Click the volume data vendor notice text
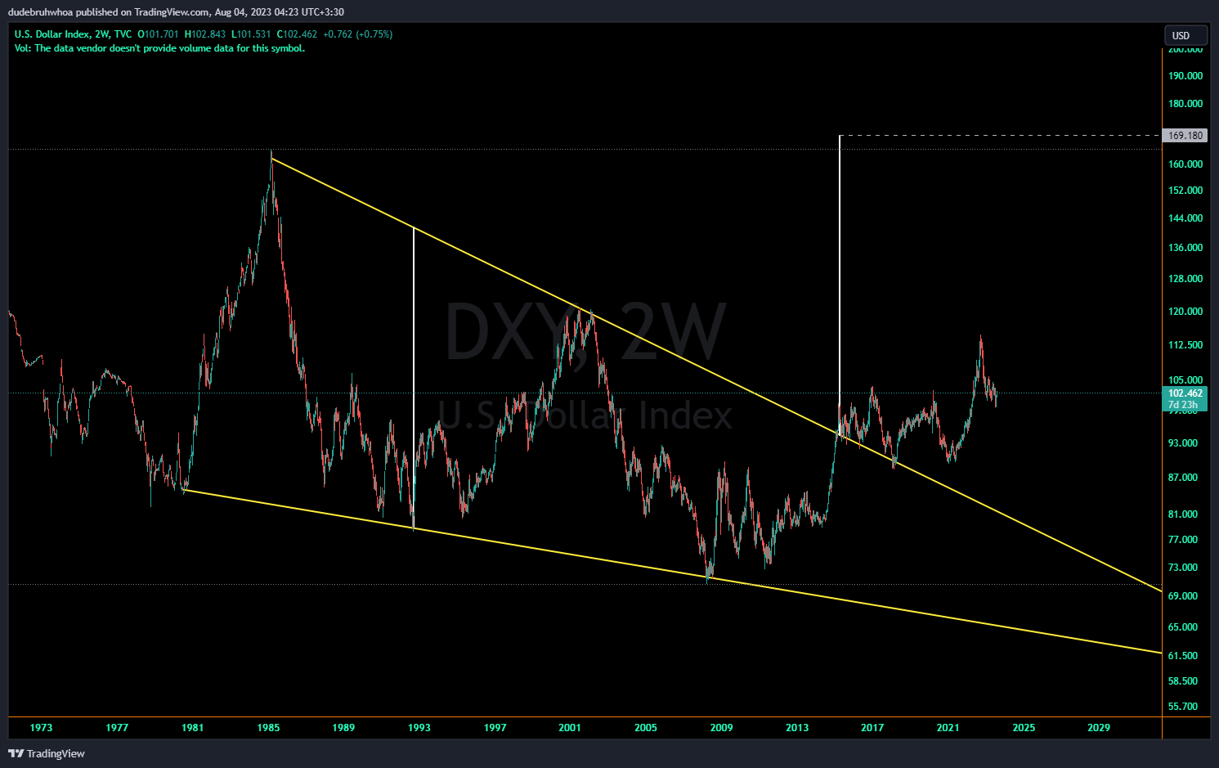 [x=159, y=48]
